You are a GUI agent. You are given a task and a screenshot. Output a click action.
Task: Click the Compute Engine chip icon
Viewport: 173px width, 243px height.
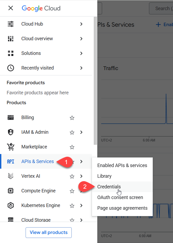point(11,191)
